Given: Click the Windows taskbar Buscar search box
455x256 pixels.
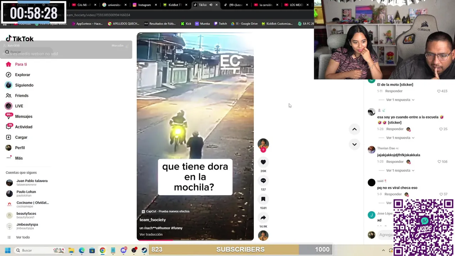Looking at the screenshot, I should coord(40,250).
